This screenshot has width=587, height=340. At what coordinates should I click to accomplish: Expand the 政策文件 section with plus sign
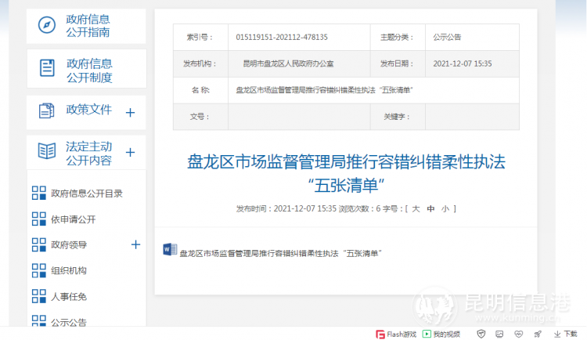131,112
